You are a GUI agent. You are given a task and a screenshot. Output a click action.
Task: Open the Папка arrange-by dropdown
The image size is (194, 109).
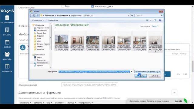155,26
